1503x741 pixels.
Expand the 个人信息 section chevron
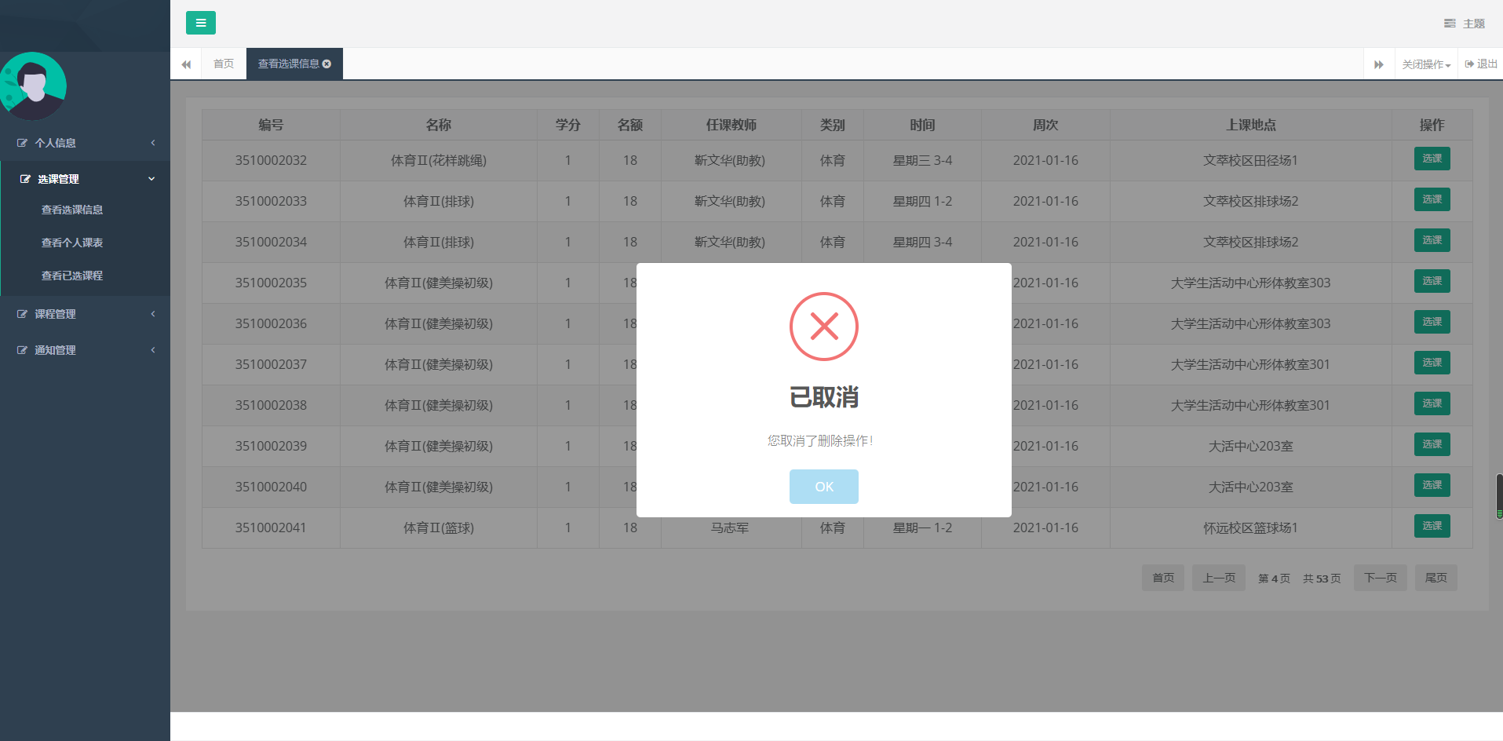(152, 143)
